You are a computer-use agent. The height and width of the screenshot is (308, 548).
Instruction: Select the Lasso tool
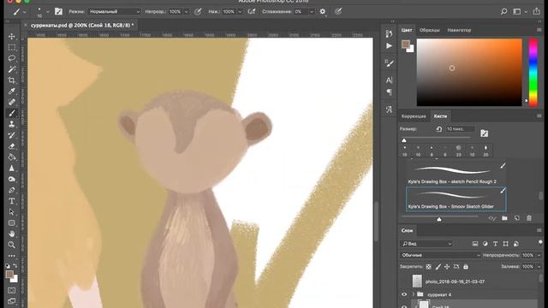pyautogui.click(x=11, y=58)
